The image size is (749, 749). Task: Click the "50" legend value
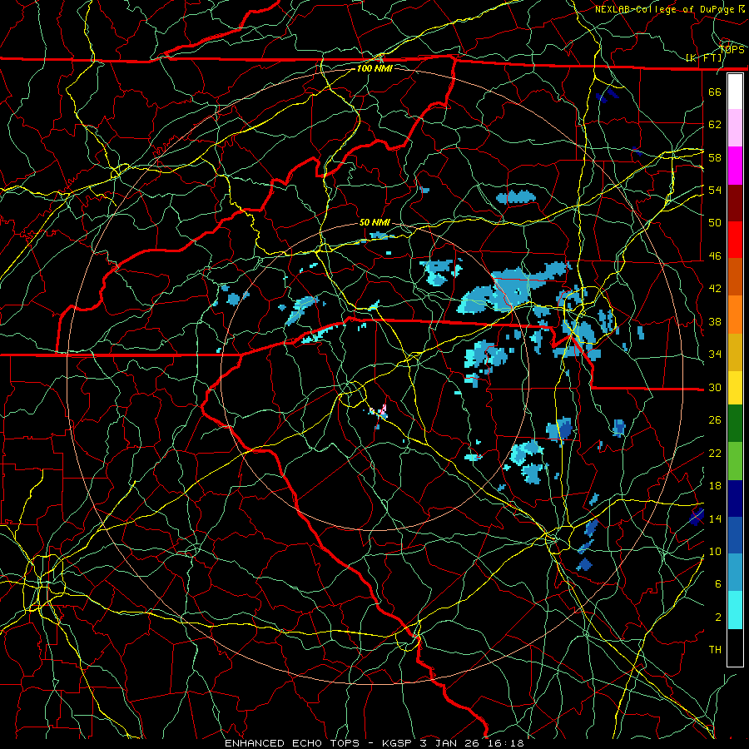[715, 223]
